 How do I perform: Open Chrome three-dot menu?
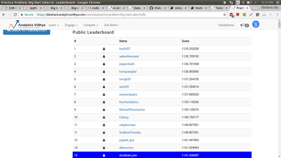(x=277, y=15)
